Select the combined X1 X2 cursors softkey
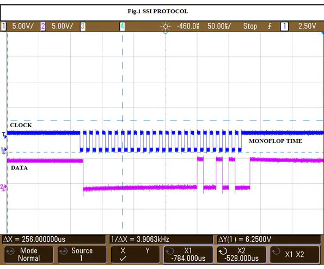This screenshot has height=269, width=324. point(295,254)
